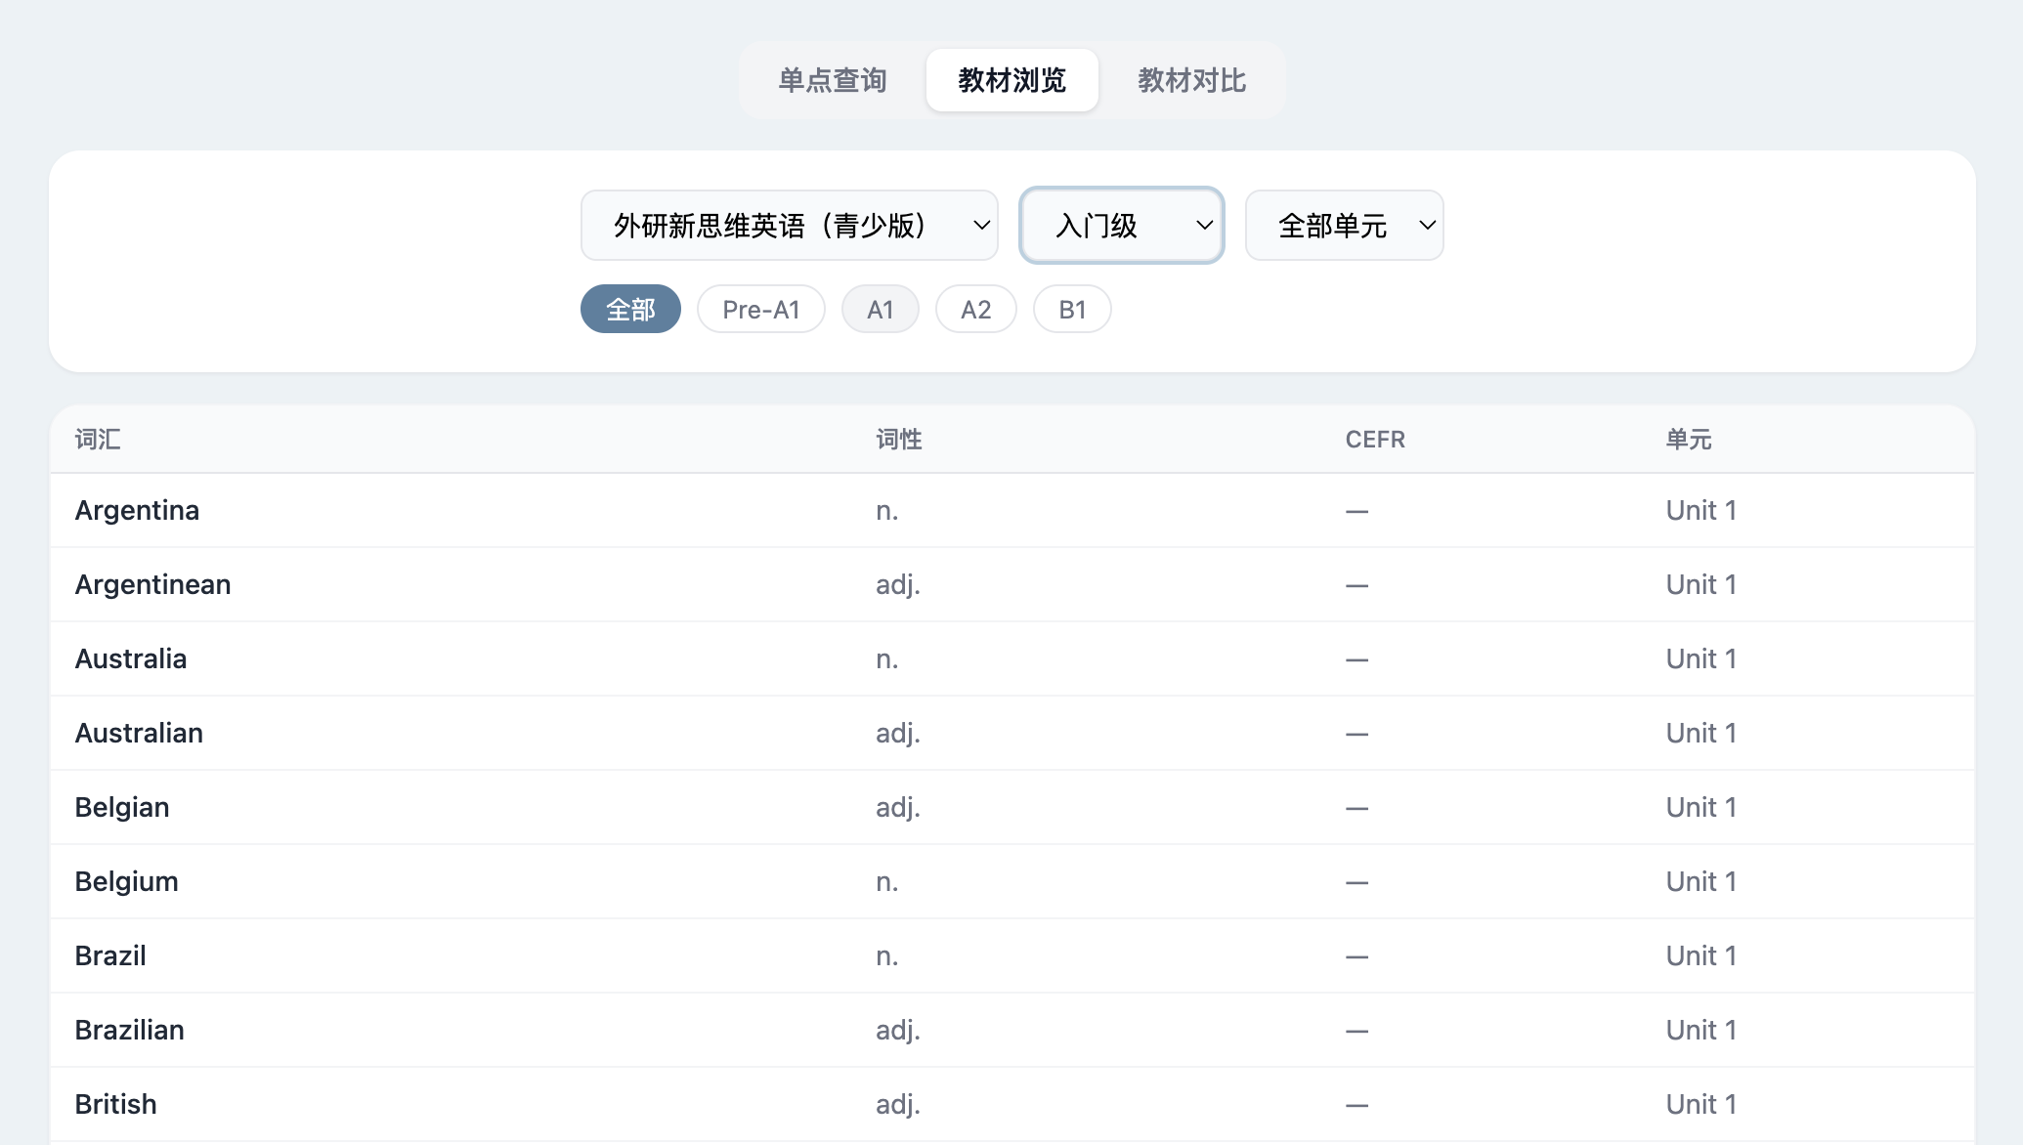Select the word Brazil
This screenshot has width=2023, height=1145.
pyautogui.click(x=110, y=955)
